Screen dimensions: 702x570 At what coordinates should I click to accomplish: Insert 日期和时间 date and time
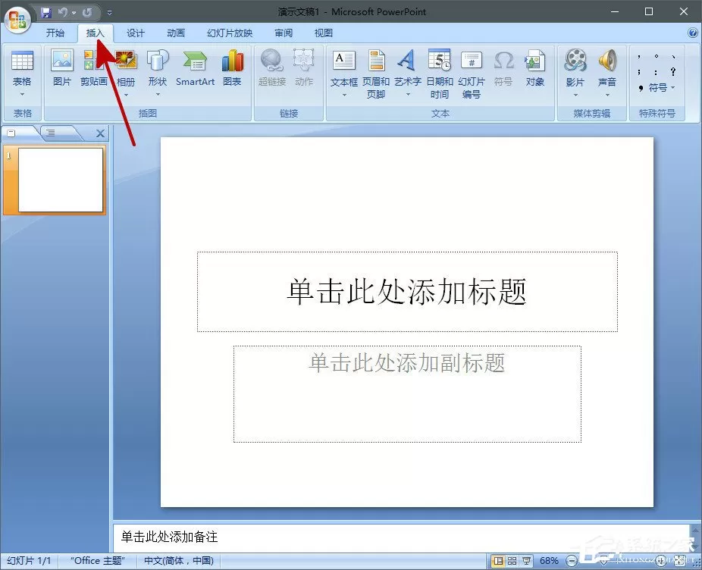pos(439,74)
